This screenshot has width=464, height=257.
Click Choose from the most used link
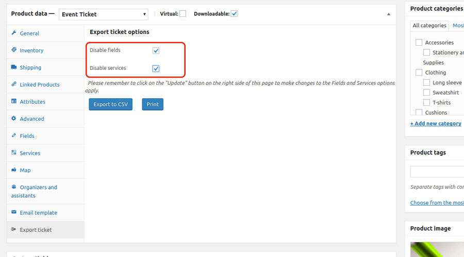point(437,203)
